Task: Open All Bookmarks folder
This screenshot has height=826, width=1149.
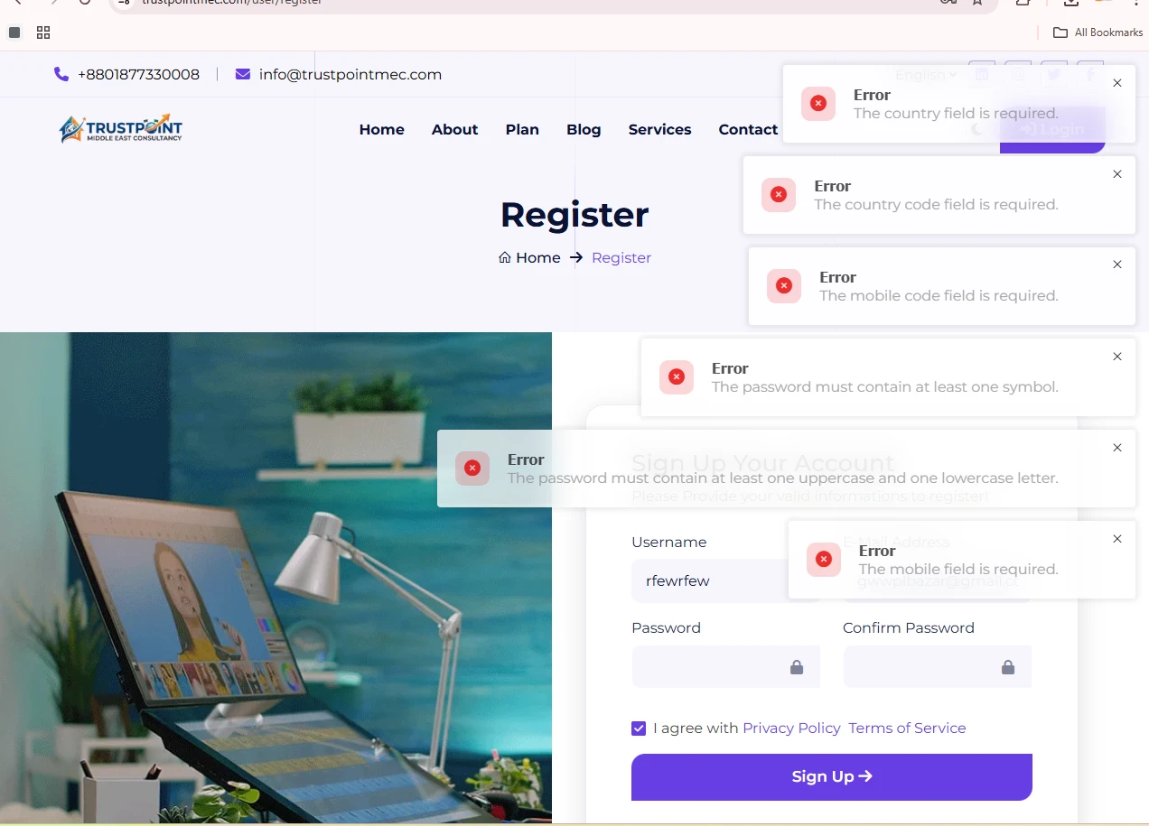Action: [x=1098, y=32]
